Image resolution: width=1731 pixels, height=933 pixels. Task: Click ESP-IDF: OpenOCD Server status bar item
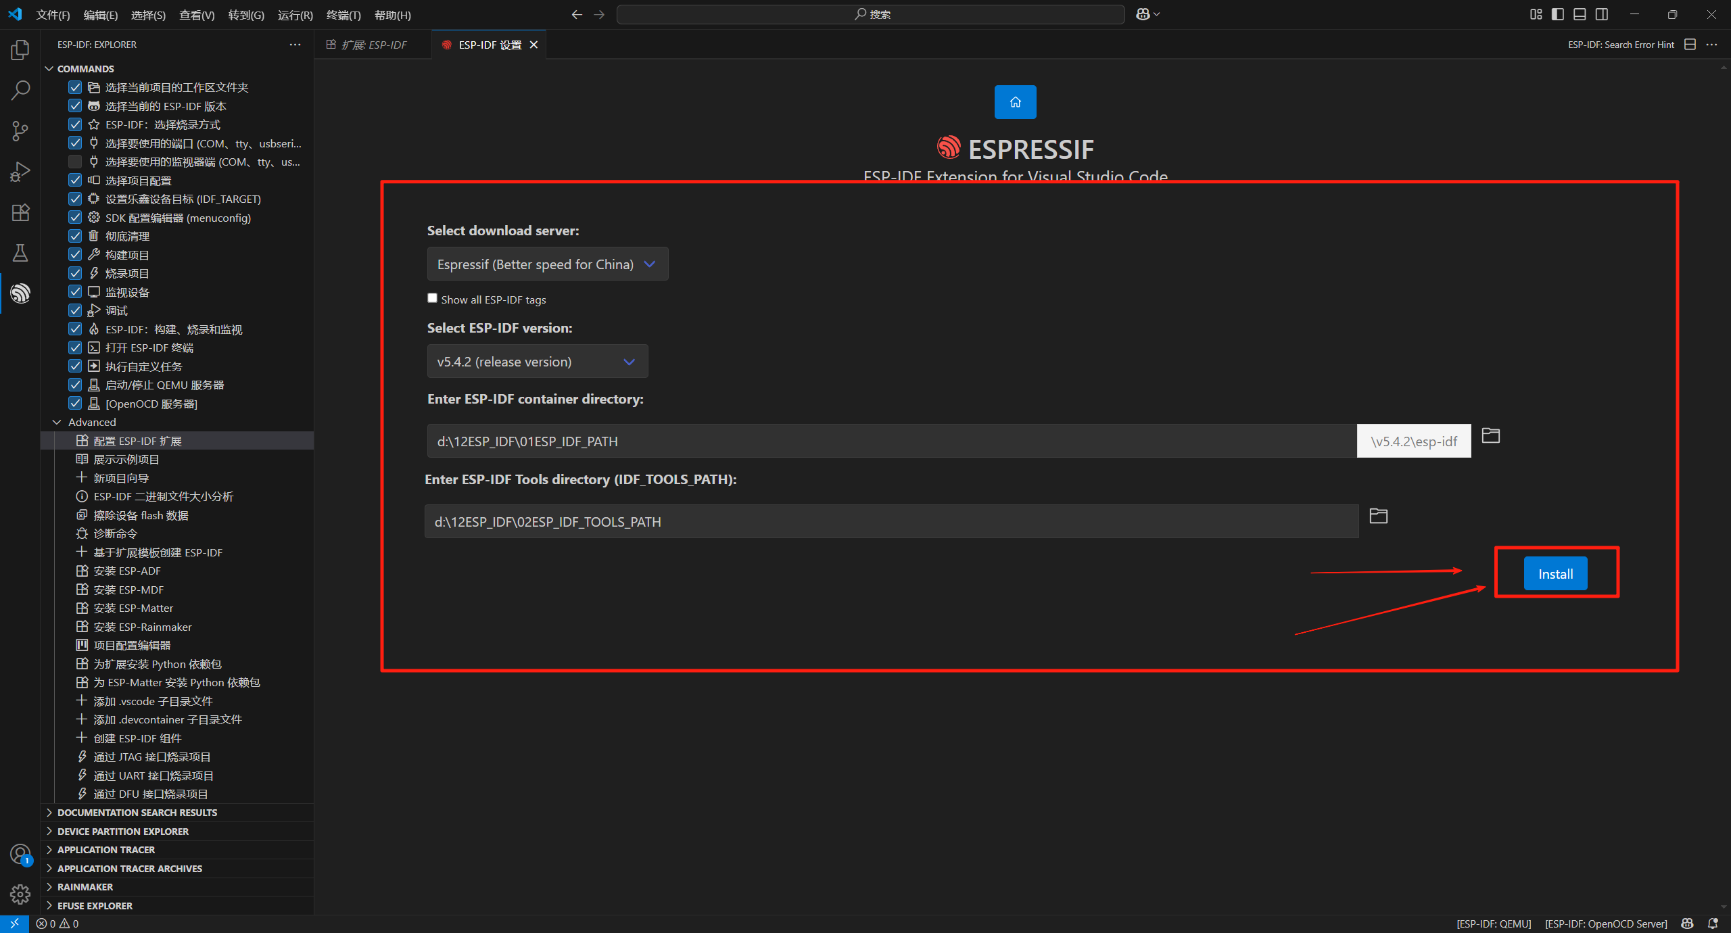point(1605,924)
